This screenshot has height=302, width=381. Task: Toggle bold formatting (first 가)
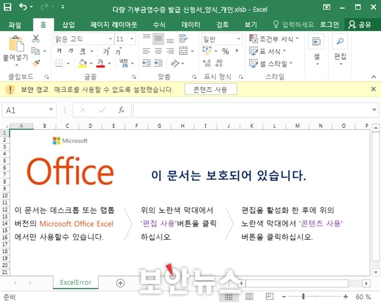pos(59,50)
